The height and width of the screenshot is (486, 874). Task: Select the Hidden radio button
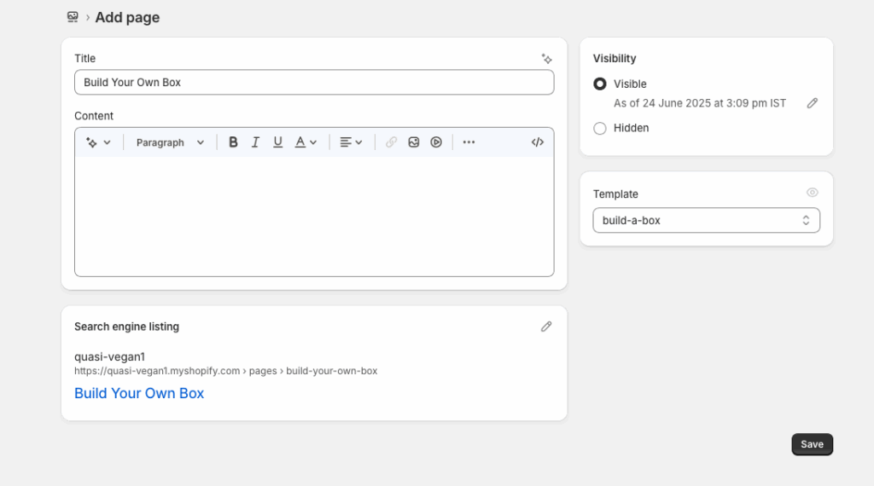coord(600,129)
